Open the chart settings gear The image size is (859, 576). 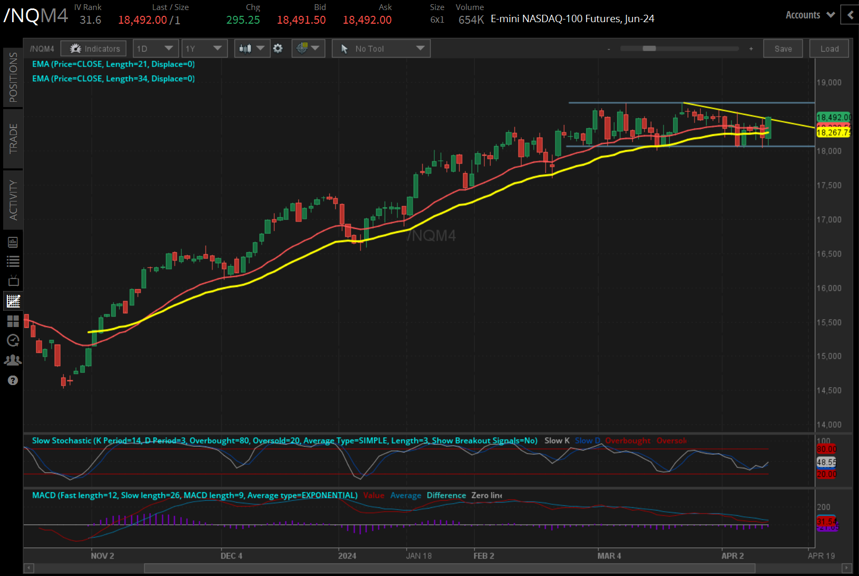coord(278,49)
